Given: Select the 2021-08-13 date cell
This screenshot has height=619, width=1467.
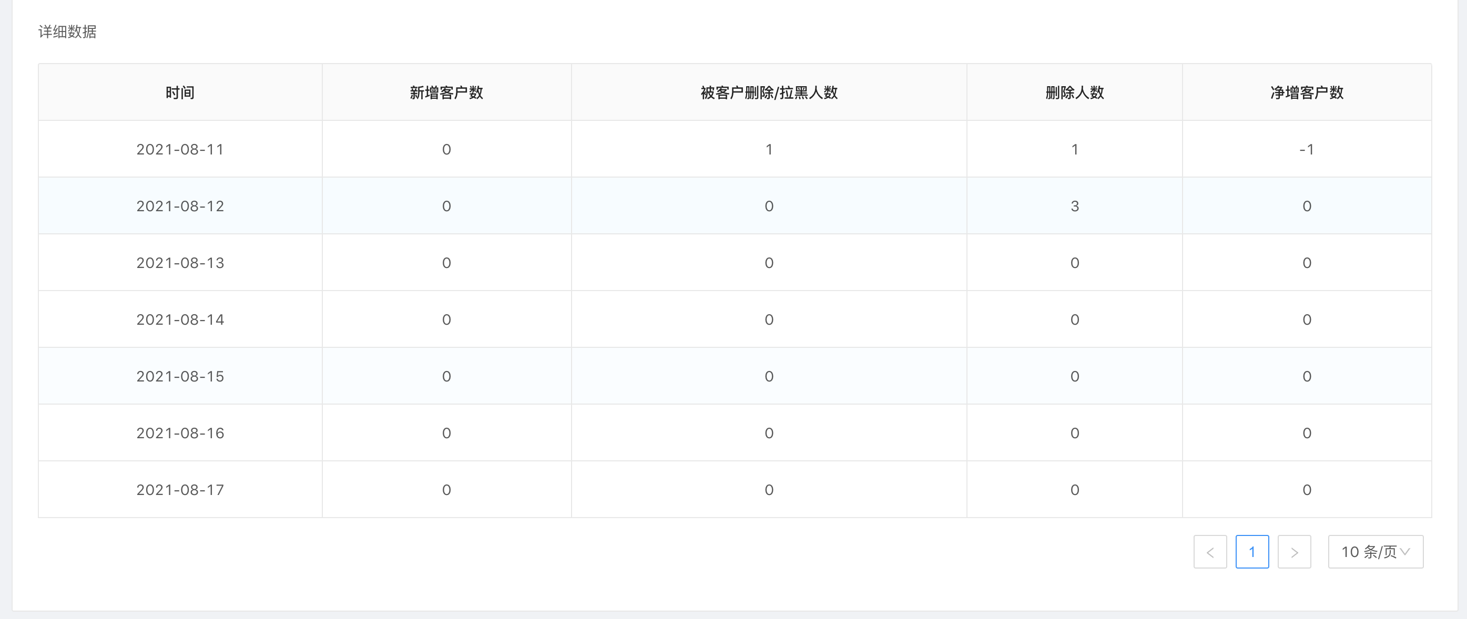Looking at the screenshot, I should 180,263.
